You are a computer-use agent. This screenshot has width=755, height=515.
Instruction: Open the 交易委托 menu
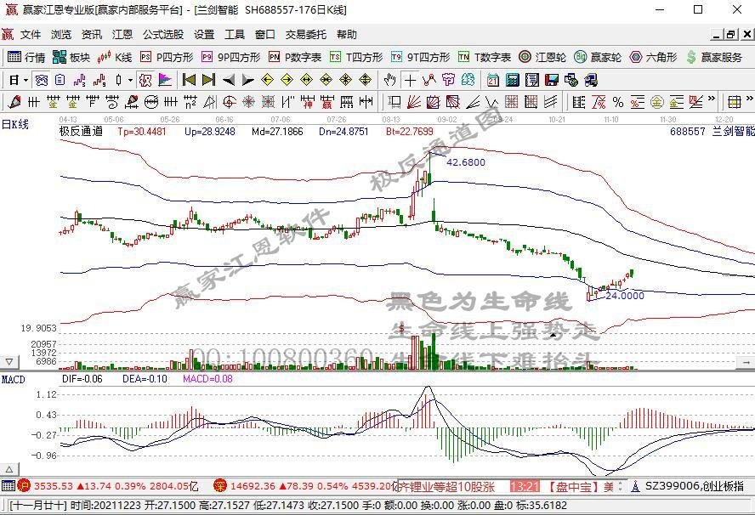pos(306,35)
